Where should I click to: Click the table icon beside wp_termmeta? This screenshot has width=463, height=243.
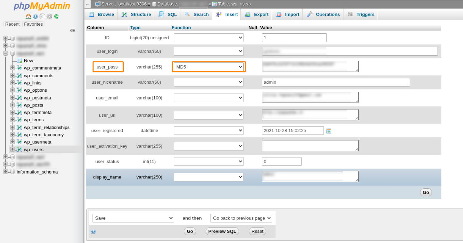click(x=19, y=112)
